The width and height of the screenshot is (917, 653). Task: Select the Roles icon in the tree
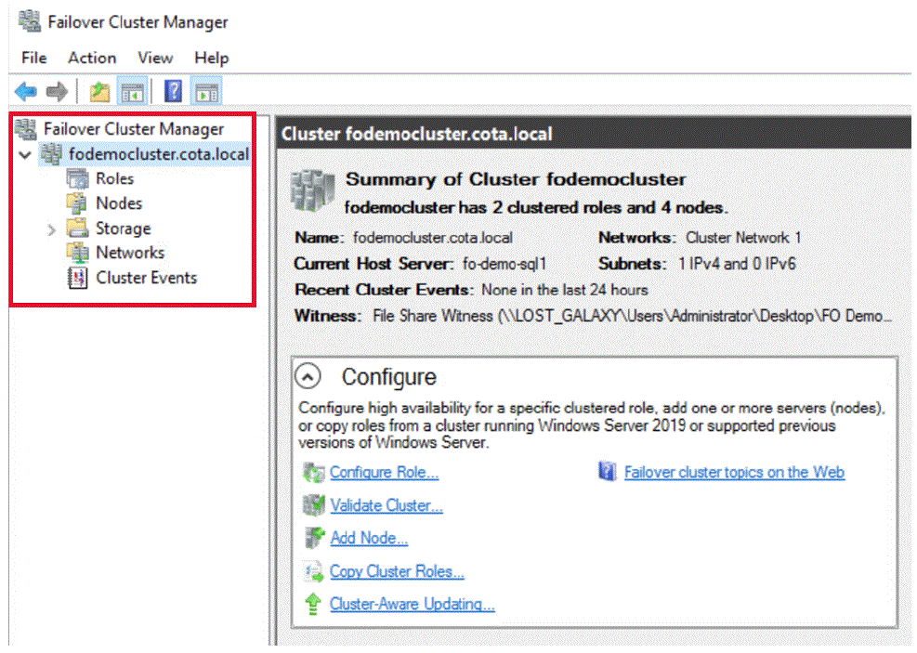[78, 178]
